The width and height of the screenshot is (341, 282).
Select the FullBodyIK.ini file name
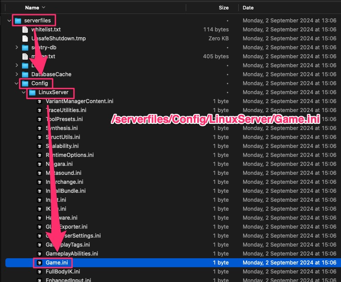coord(63,272)
